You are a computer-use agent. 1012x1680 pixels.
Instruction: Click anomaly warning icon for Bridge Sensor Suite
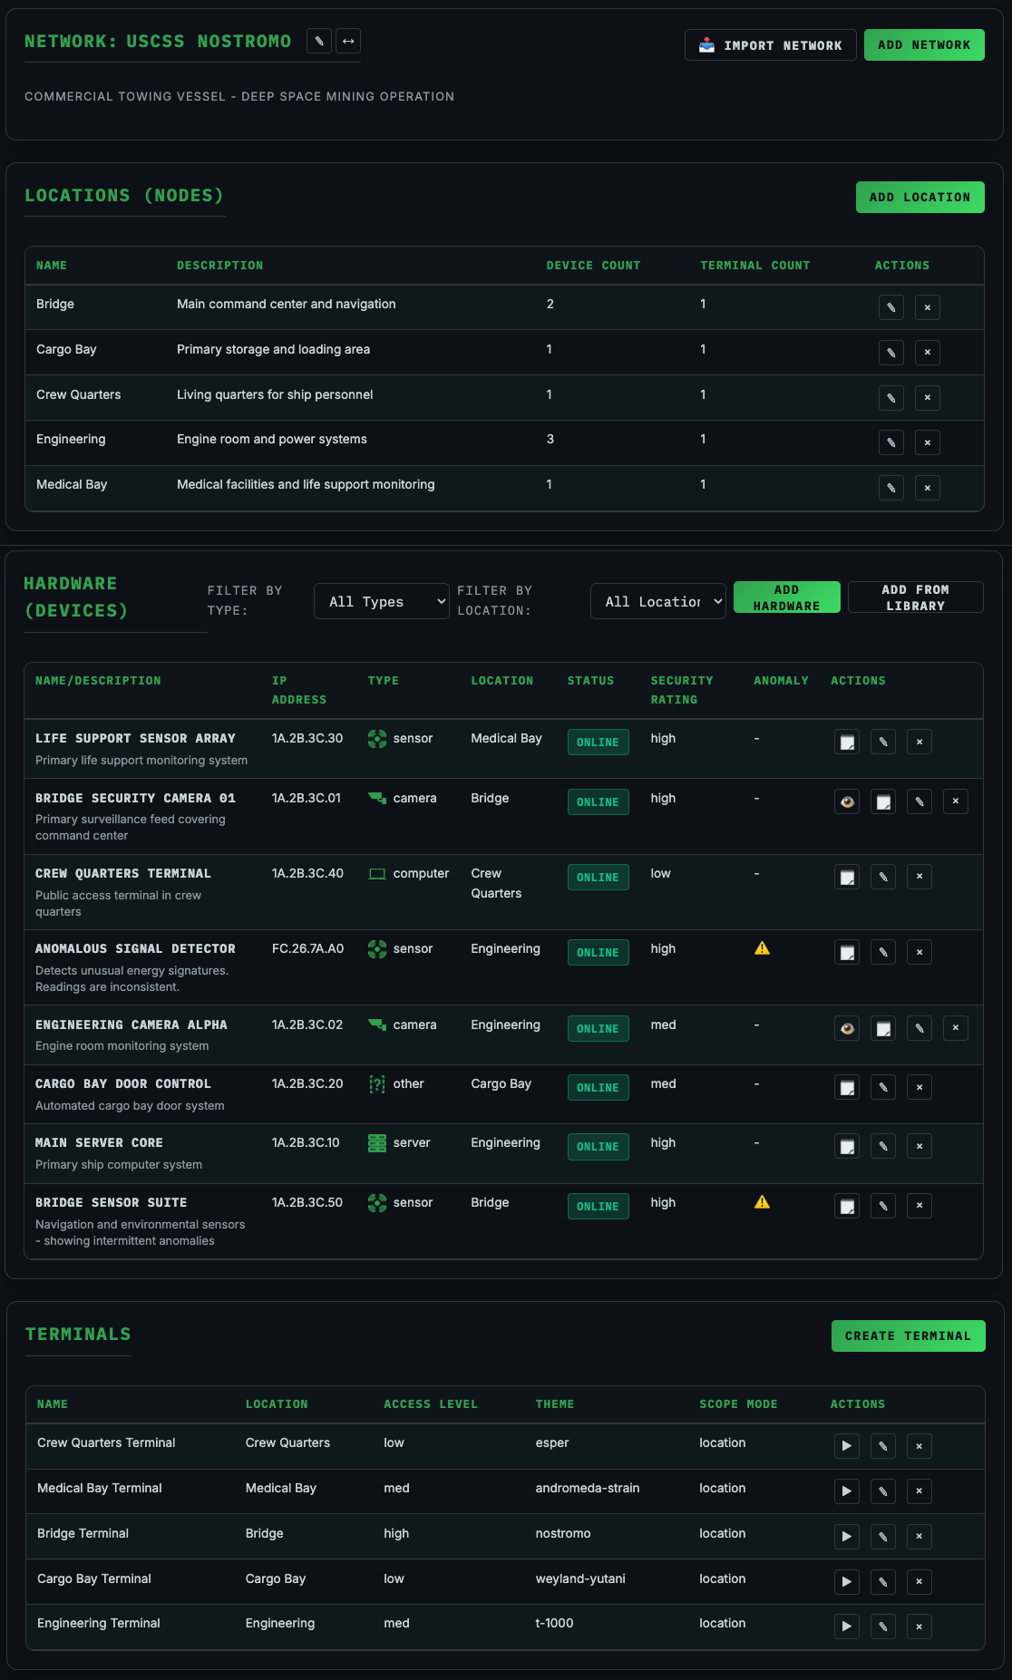(x=762, y=1202)
